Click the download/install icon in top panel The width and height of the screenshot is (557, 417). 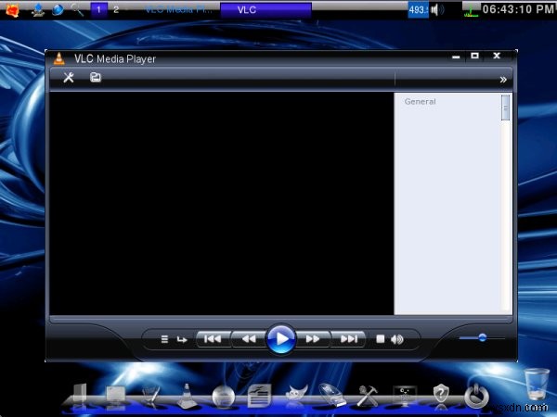tap(38, 9)
